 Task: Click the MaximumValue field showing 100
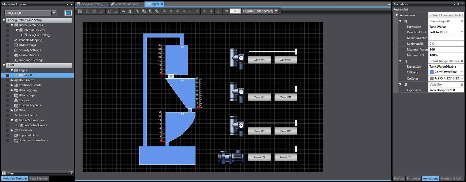(x=446, y=49)
